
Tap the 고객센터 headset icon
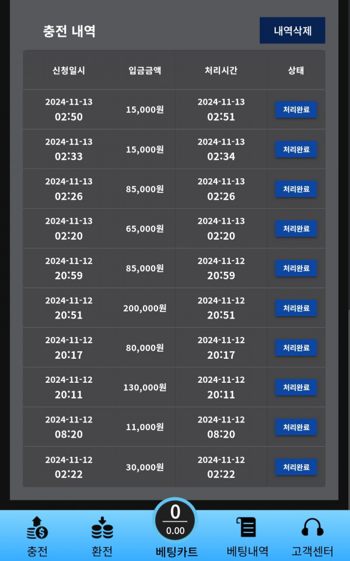312,527
